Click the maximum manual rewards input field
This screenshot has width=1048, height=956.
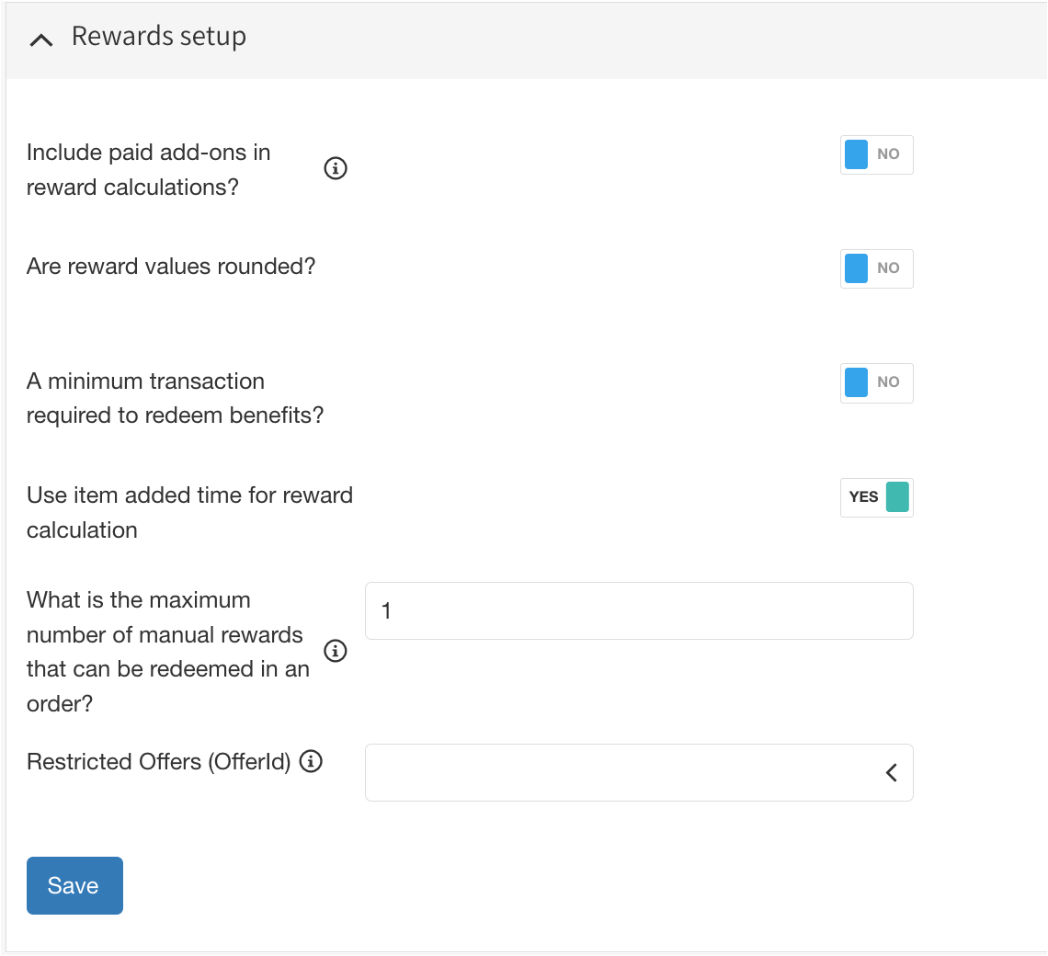click(x=638, y=610)
